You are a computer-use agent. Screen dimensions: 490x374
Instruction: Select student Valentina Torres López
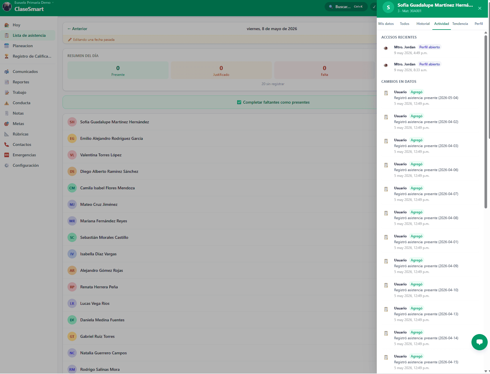tap(220, 155)
